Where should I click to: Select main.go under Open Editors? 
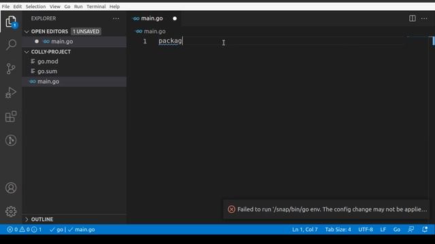tap(74, 41)
